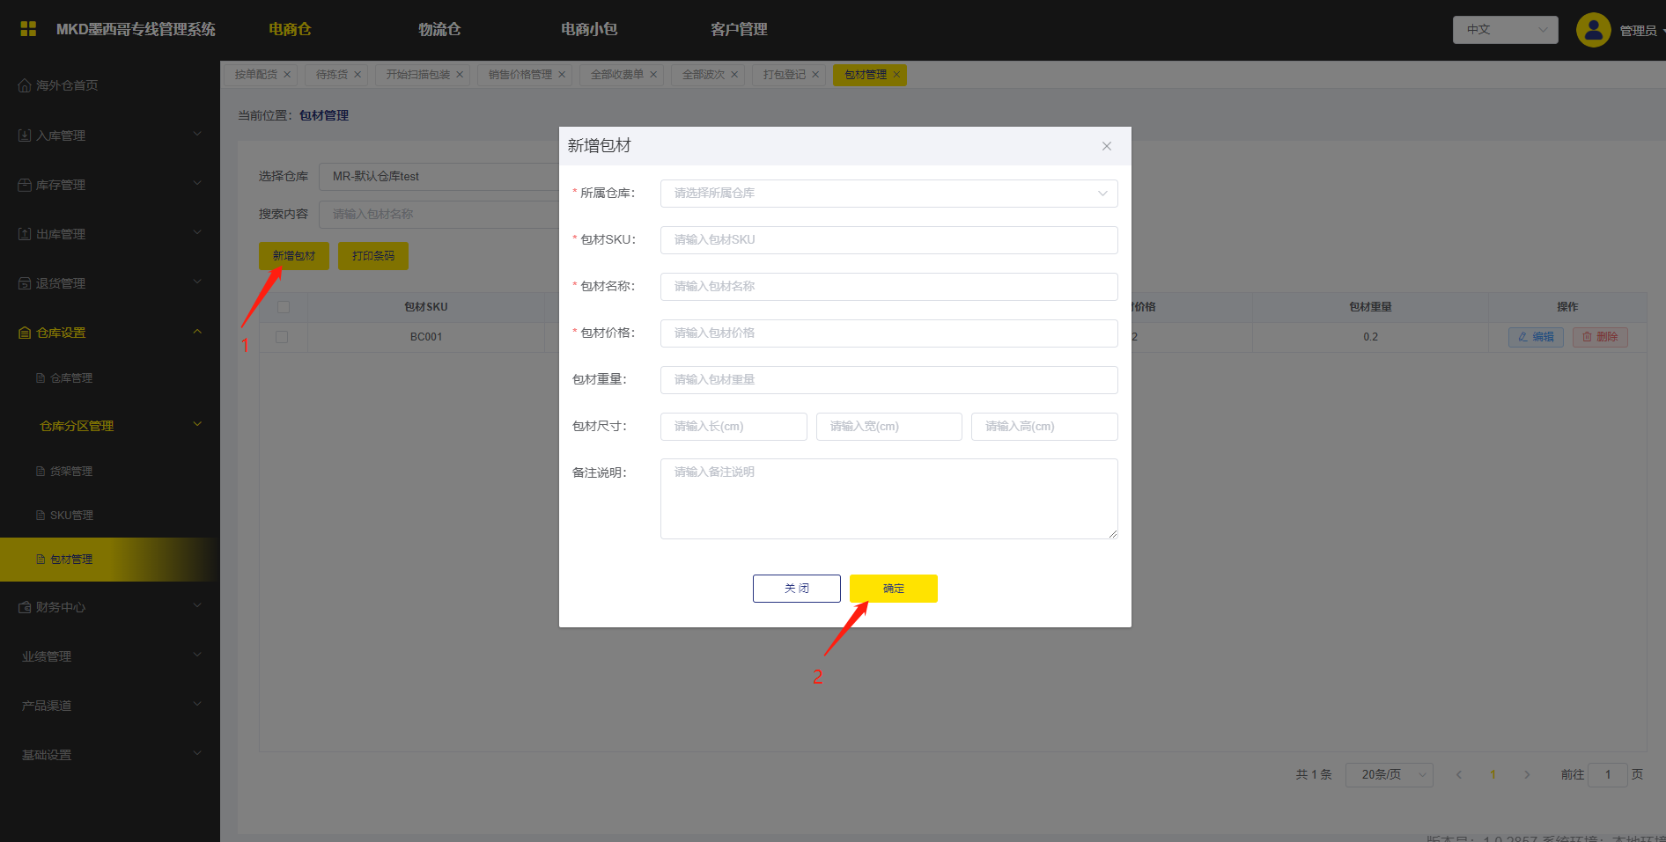Click the 海外仓首页 home icon
1666x842 pixels.
click(x=25, y=86)
